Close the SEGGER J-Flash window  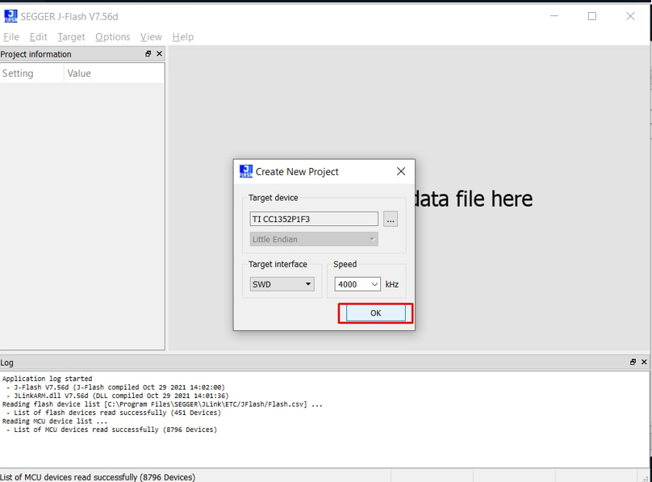coord(630,16)
